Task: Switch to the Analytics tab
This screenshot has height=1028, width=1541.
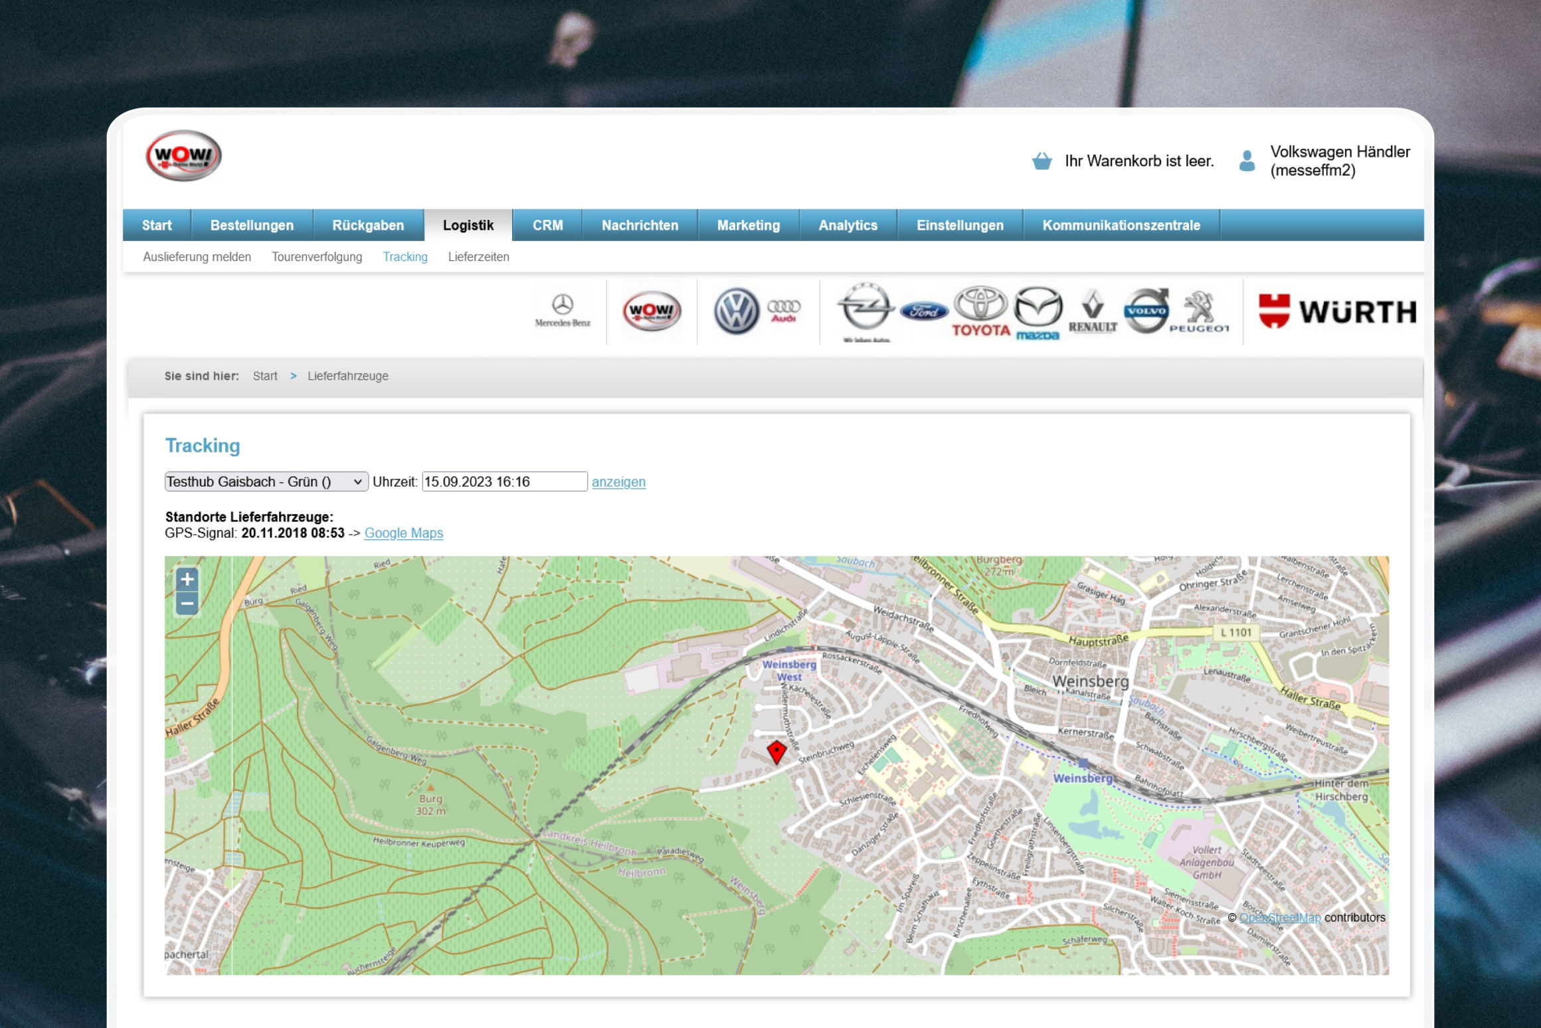Action: pos(848,225)
